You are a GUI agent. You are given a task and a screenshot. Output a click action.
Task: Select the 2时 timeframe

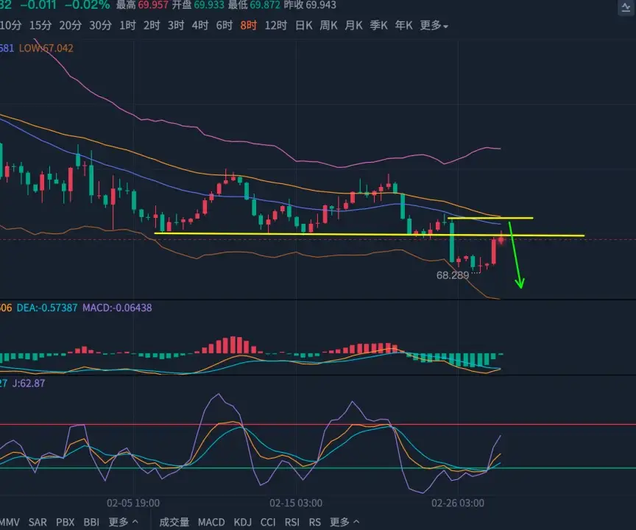tap(152, 26)
